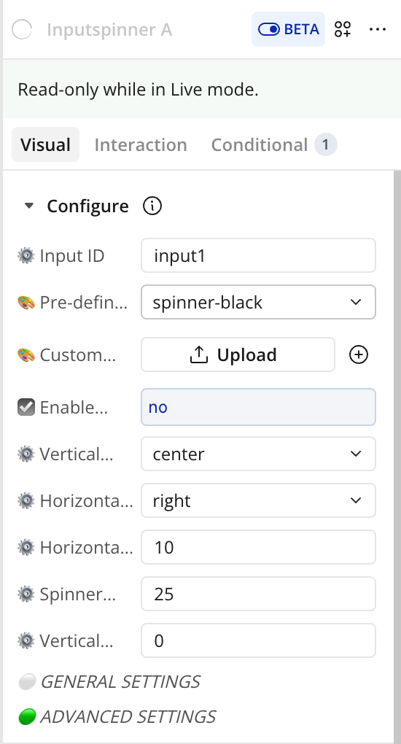401x744 pixels.
Task: Click the checkbox icon beside Enable field
Action: [26, 407]
